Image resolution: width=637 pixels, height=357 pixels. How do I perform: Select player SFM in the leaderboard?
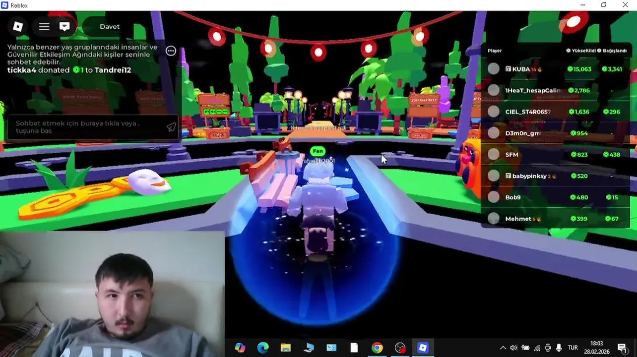click(x=556, y=154)
